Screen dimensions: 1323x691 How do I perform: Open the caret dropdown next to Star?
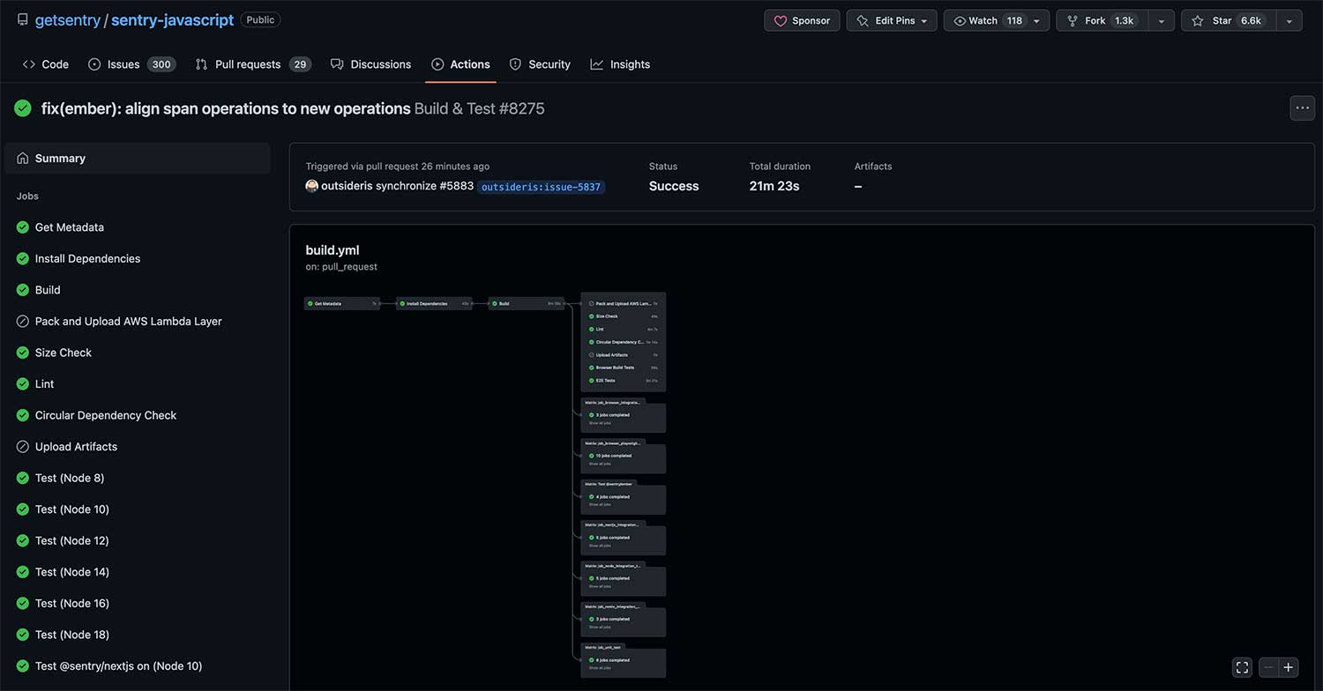pyautogui.click(x=1289, y=20)
